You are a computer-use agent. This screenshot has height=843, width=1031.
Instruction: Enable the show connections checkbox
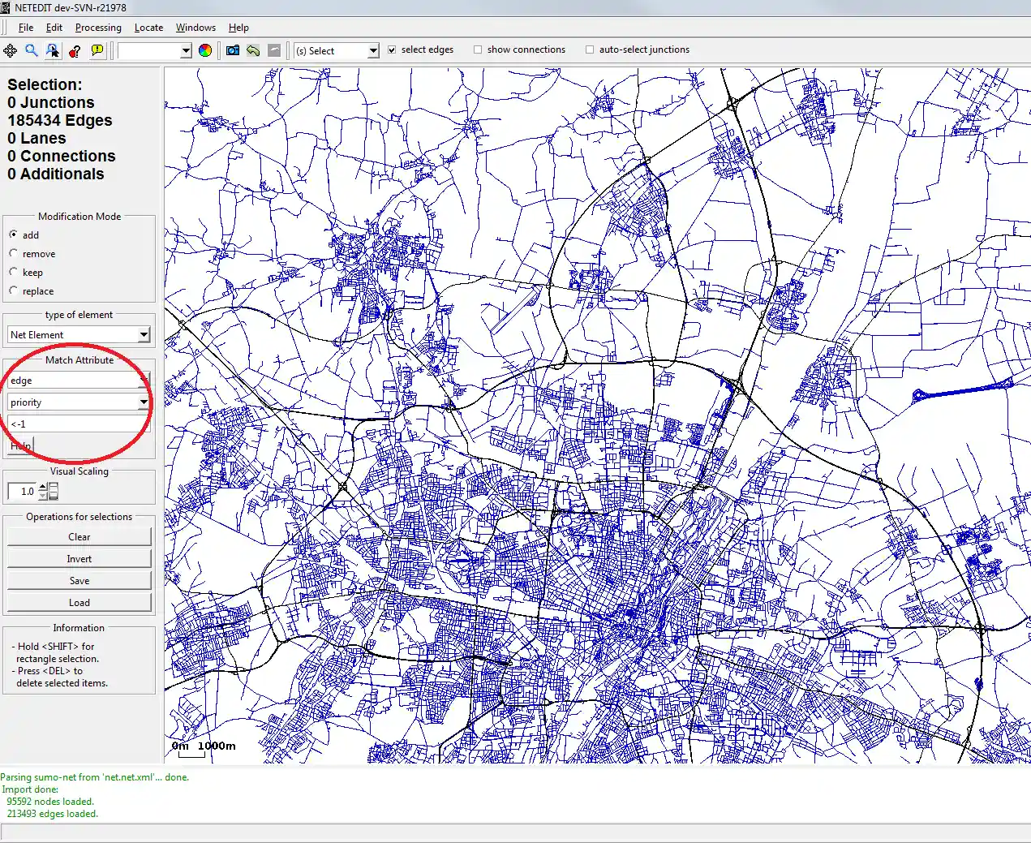(478, 49)
